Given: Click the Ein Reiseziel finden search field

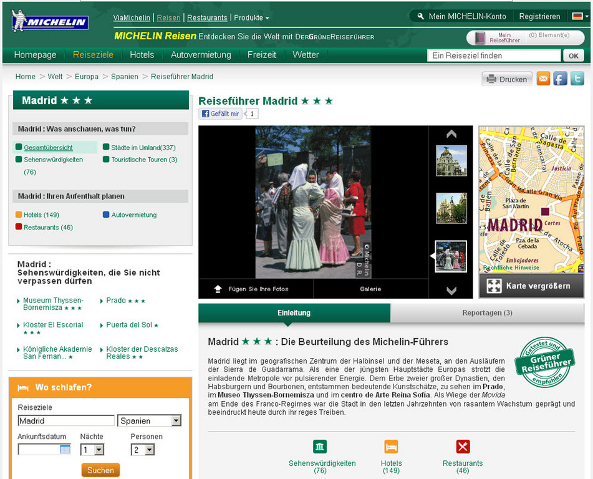Looking at the screenshot, I should (494, 56).
